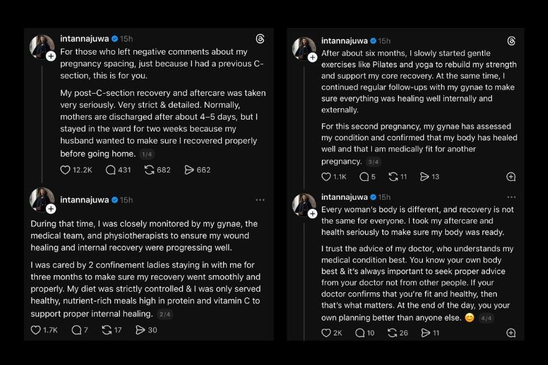Click the 1/4 thread indicator
This screenshot has width=548, height=365.
click(147, 155)
